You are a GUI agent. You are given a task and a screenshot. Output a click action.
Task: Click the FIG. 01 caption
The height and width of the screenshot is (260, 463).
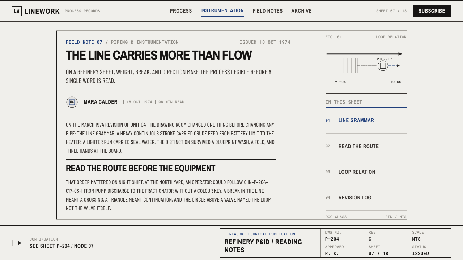pos(334,37)
